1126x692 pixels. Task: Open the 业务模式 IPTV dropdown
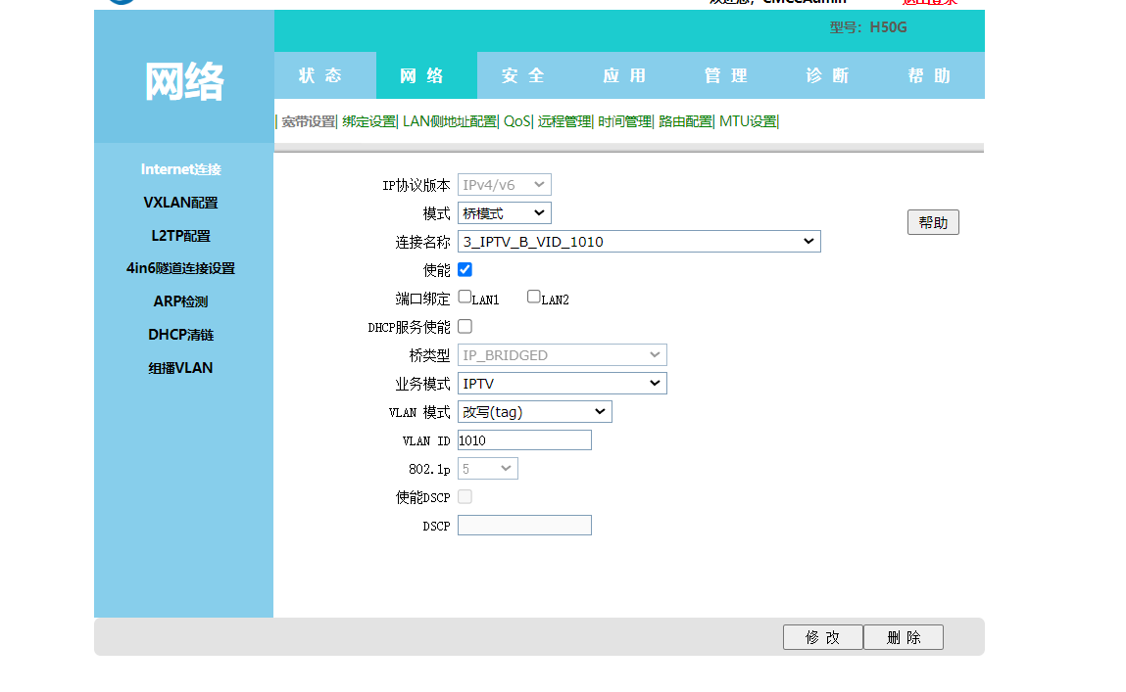point(562,384)
